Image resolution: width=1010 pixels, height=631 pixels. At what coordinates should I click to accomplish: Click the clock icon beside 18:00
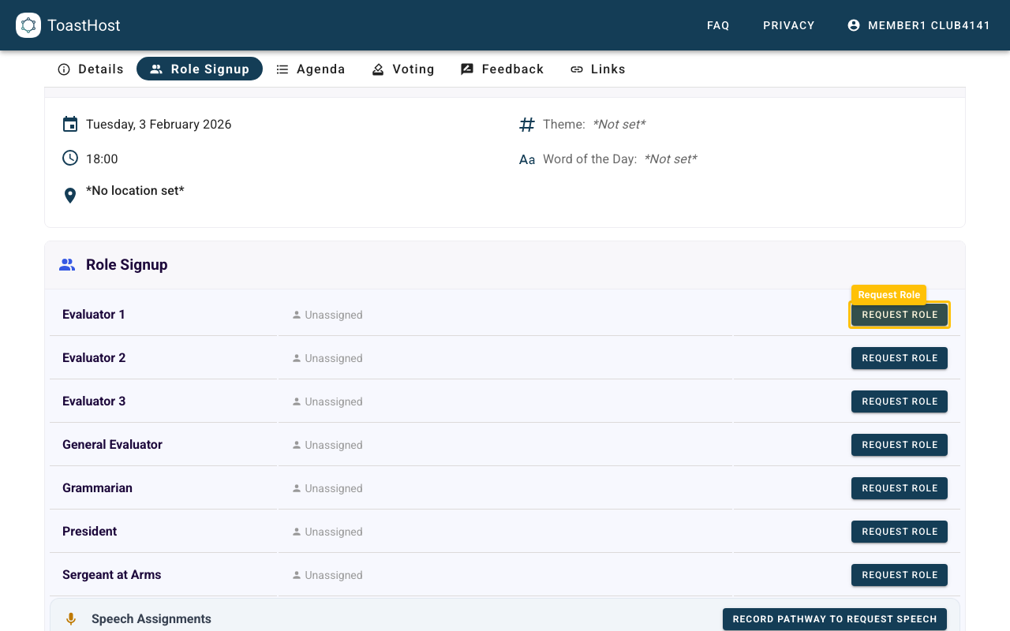pyautogui.click(x=69, y=158)
